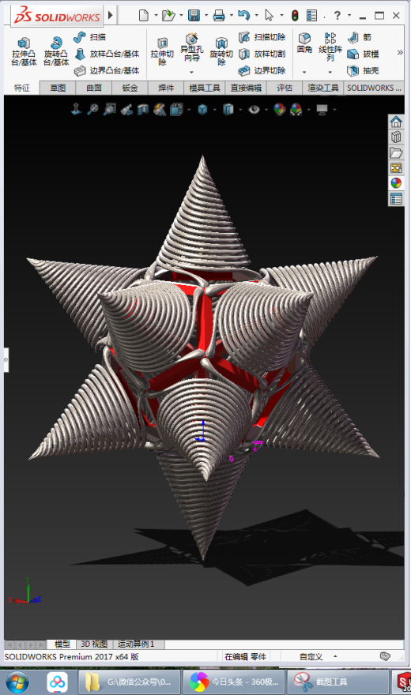Expand the Fillet (圆角) dropdown arrow
The height and width of the screenshot is (695, 411).
(304, 72)
